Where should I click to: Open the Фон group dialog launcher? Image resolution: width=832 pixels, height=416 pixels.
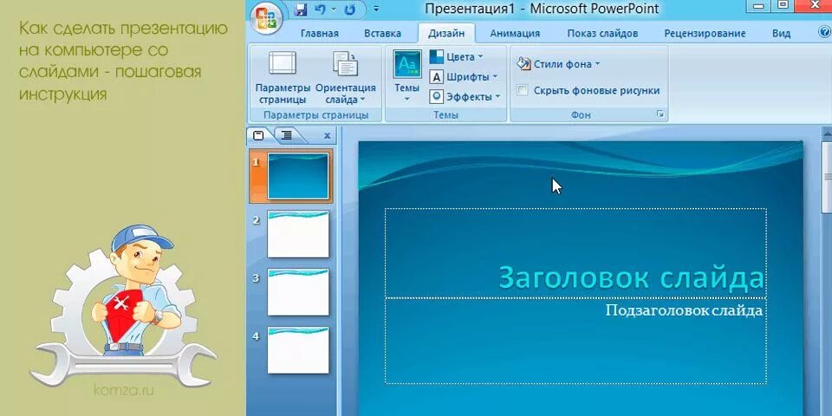coord(660,114)
